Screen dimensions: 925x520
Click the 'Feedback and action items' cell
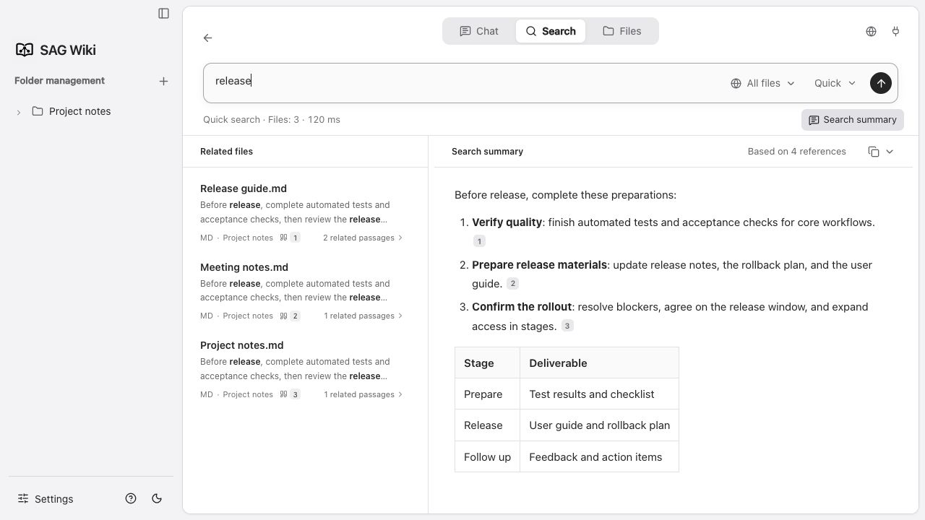coord(599,457)
